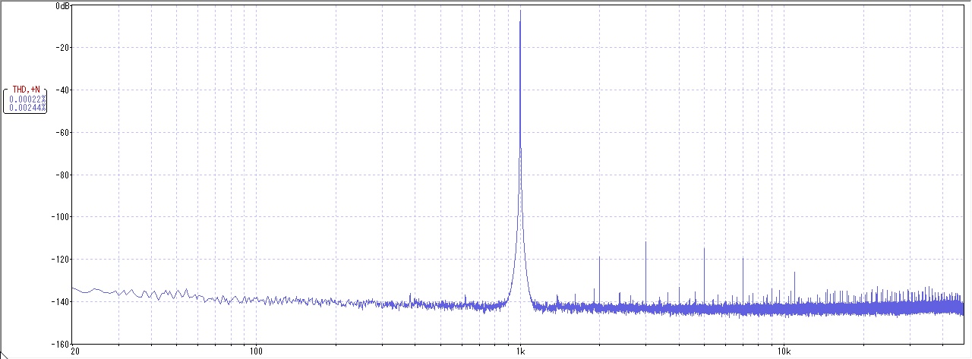Click the -80 level axis label
The image size is (972, 359).
[64, 175]
